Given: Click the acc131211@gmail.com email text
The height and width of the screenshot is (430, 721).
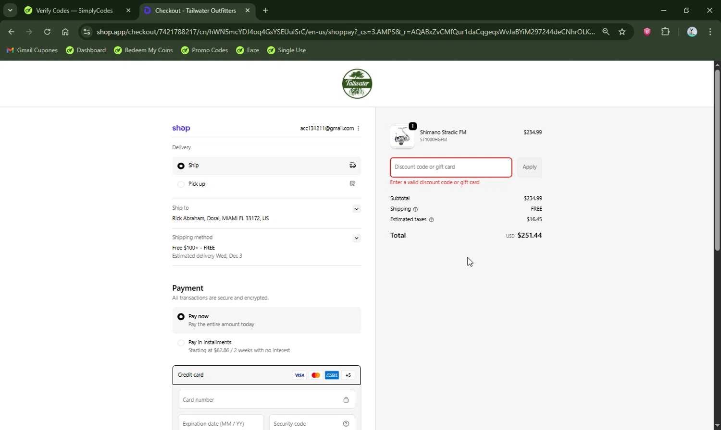Looking at the screenshot, I should point(327,128).
